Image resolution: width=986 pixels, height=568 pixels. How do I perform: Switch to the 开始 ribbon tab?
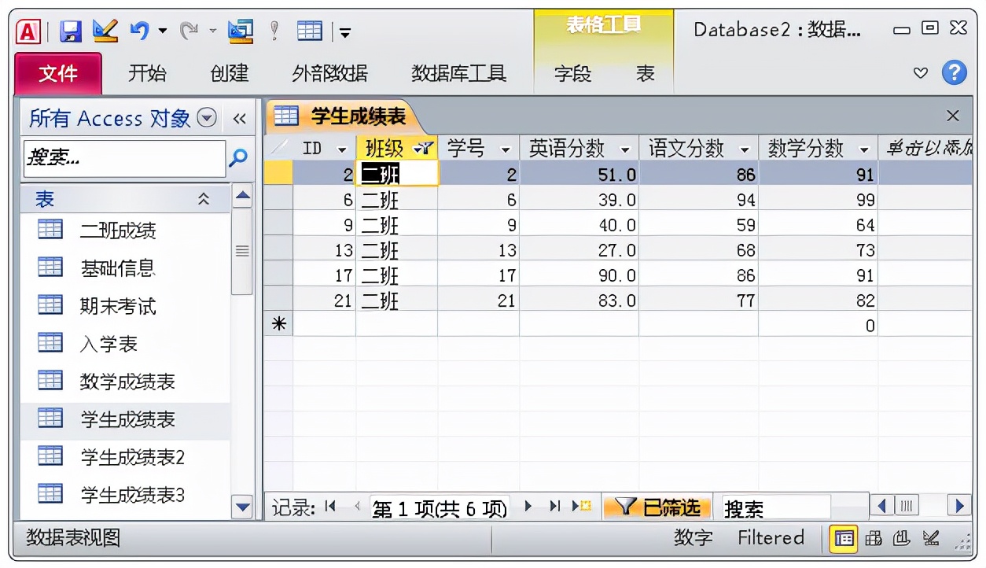(147, 74)
